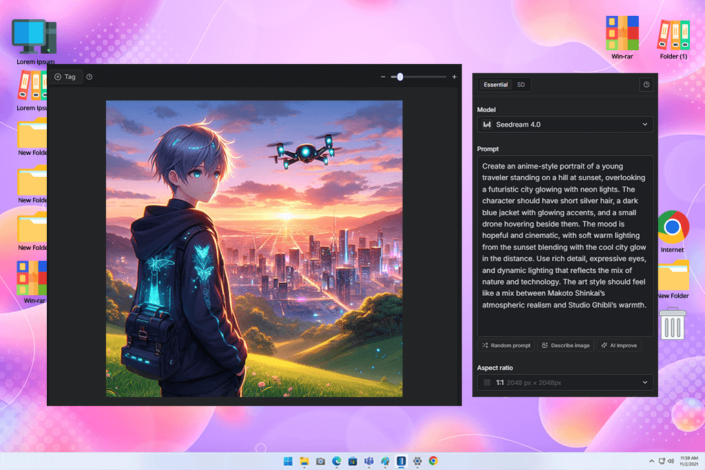
Task: Switch to the SD tab
Action: point(520,85)
